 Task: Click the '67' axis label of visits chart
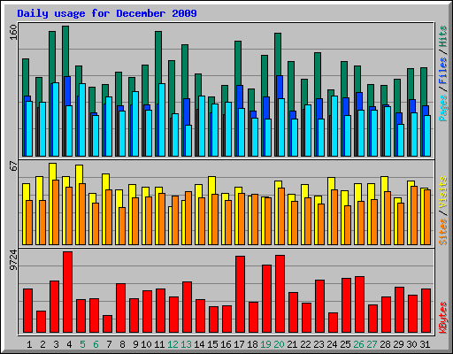13,165
